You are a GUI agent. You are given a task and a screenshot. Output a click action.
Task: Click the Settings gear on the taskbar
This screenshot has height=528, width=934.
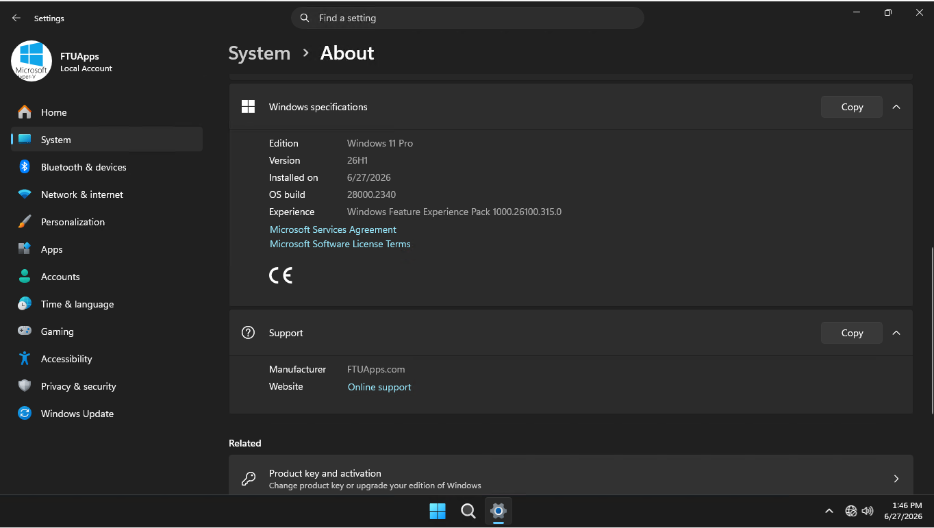point(498,511)
